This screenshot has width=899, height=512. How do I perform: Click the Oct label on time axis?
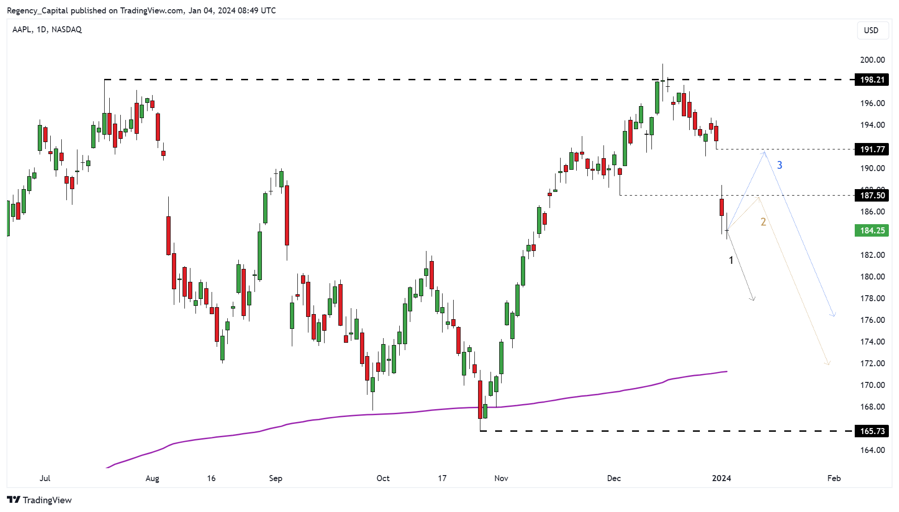383,478
